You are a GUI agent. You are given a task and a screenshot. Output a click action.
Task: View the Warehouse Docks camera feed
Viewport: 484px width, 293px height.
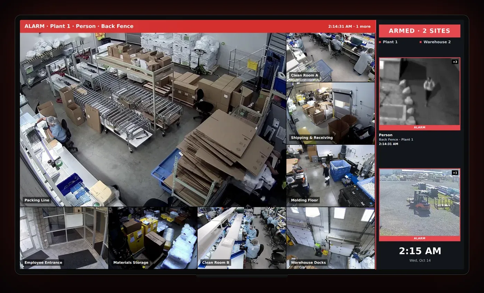(x=331, y=238)
